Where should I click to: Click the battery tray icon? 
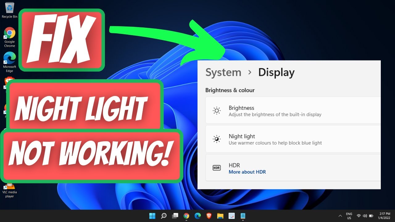pos(372,216)
